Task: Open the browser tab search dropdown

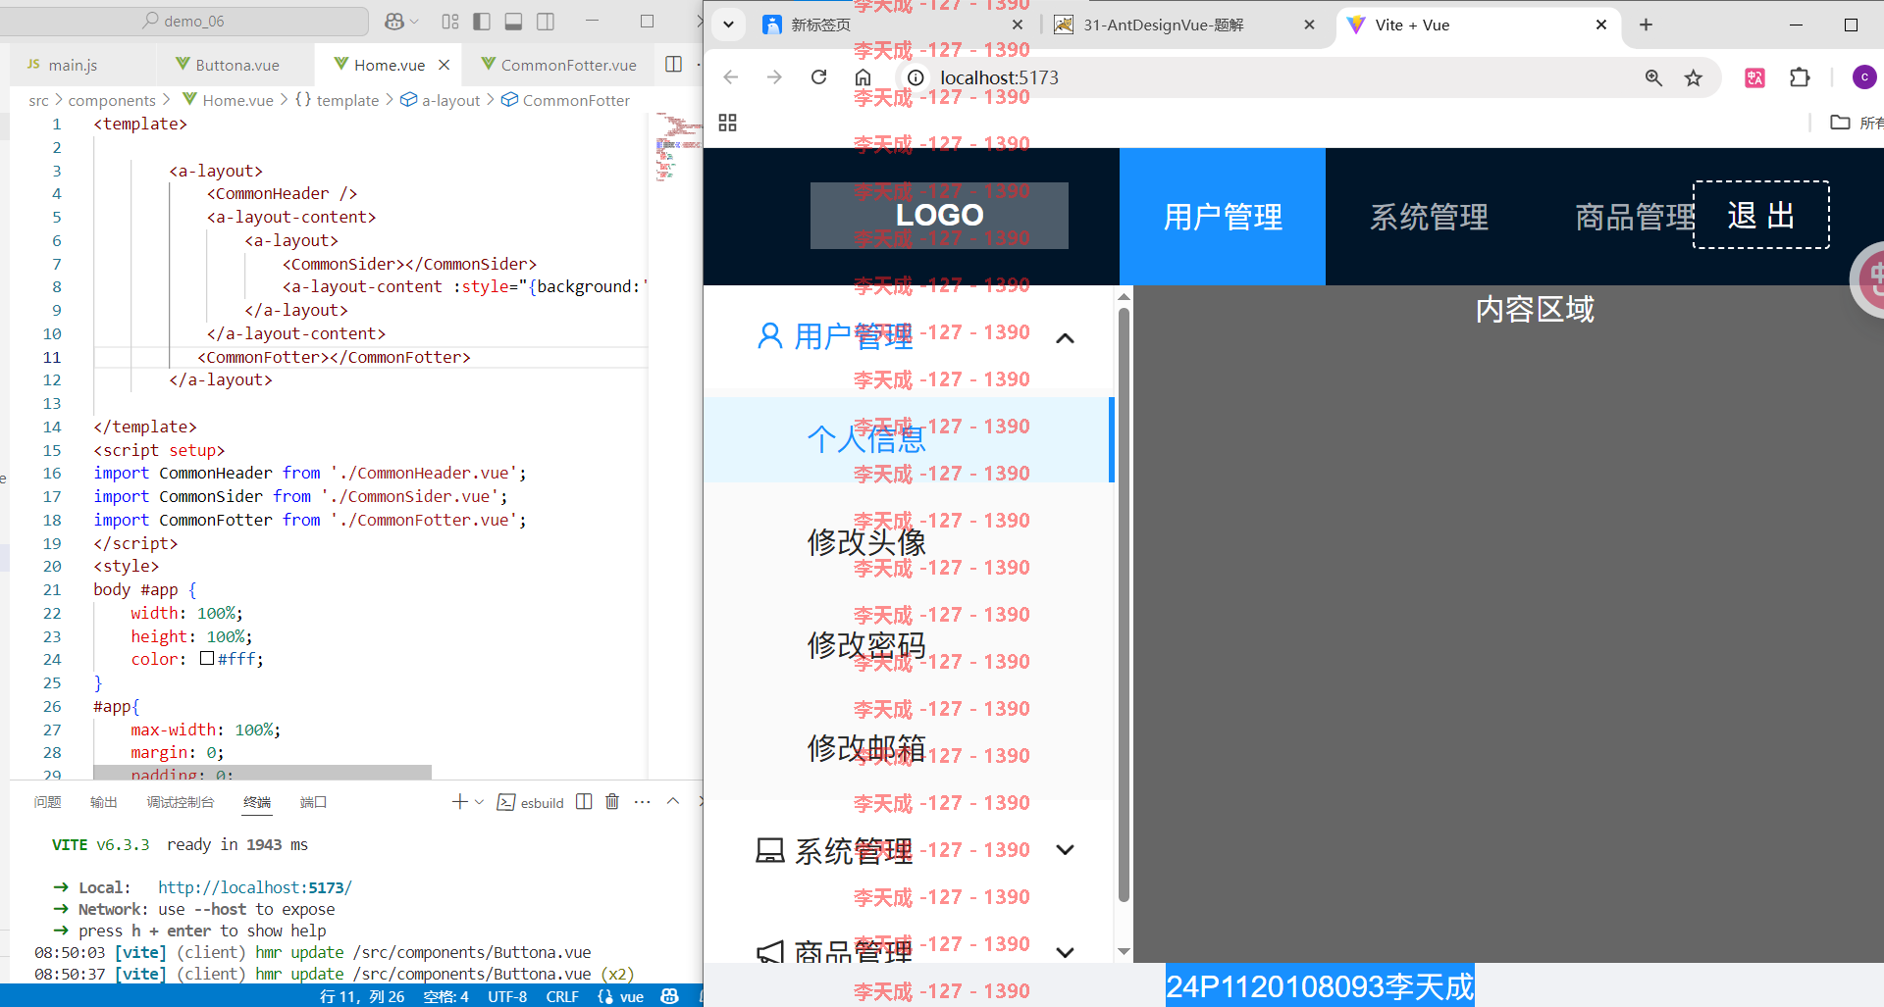Action: [728, 25]
